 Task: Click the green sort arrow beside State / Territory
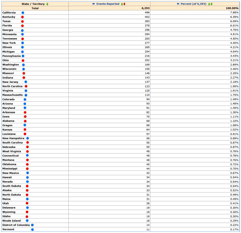(x=47, y=4)
